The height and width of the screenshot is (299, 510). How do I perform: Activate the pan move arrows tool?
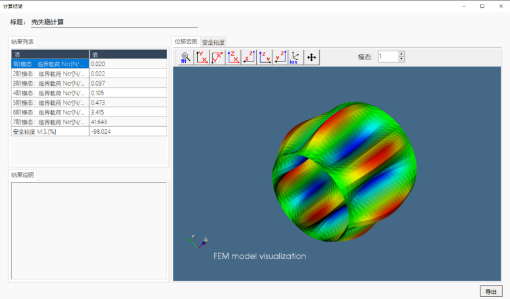311,58
